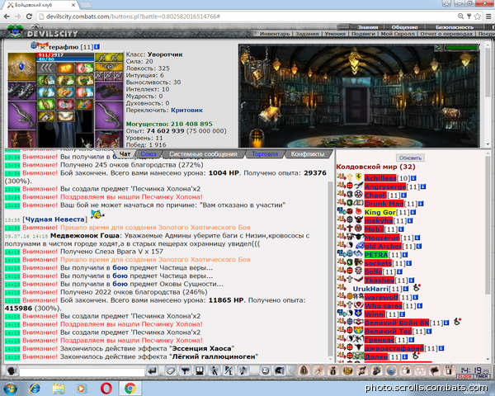The height and width of the screenshot is (396, 495).
Task: Click the spiked armbands equipment slot
Action: pos(21,91)
